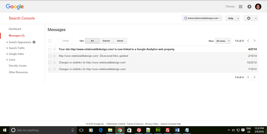Open File Explorer from taskbar
The image size is (267, 134).
(110, 130)
